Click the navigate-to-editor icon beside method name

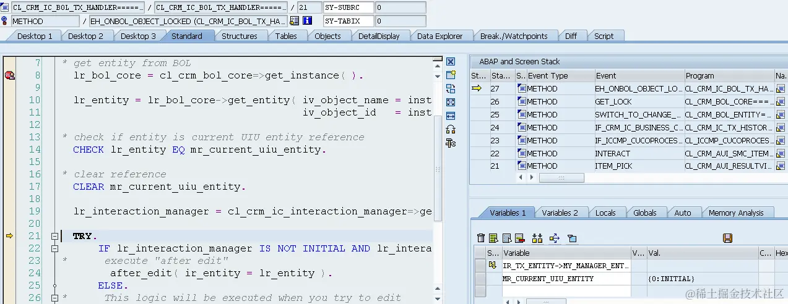[x=295, y=21]
